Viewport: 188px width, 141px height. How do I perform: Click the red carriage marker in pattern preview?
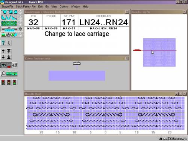click(137, 50)
